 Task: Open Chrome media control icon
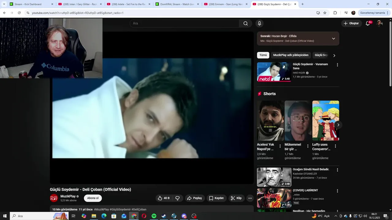click(346, 13)
